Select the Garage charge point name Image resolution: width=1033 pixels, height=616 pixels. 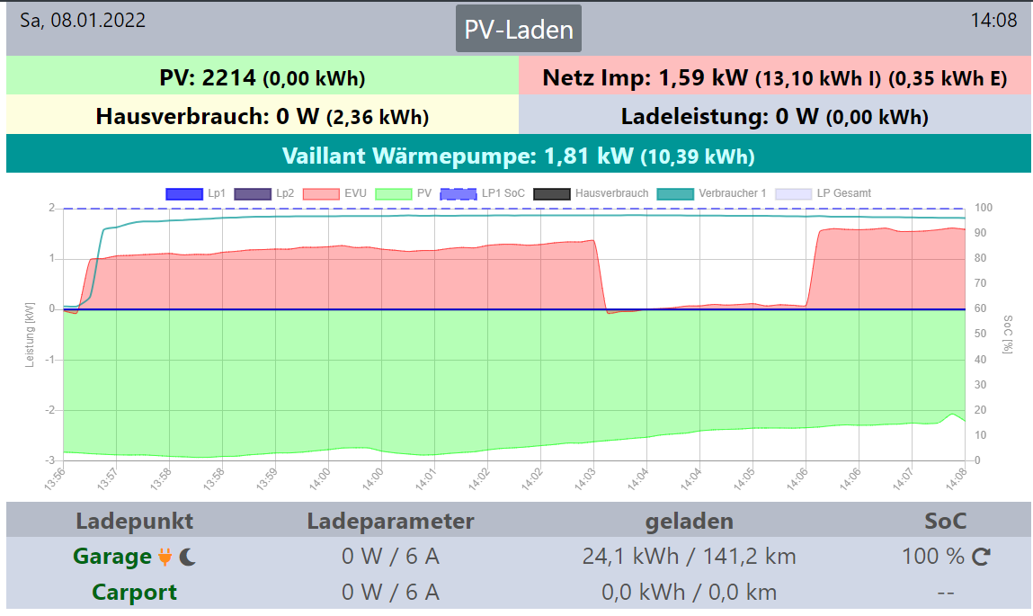[112, 558]
